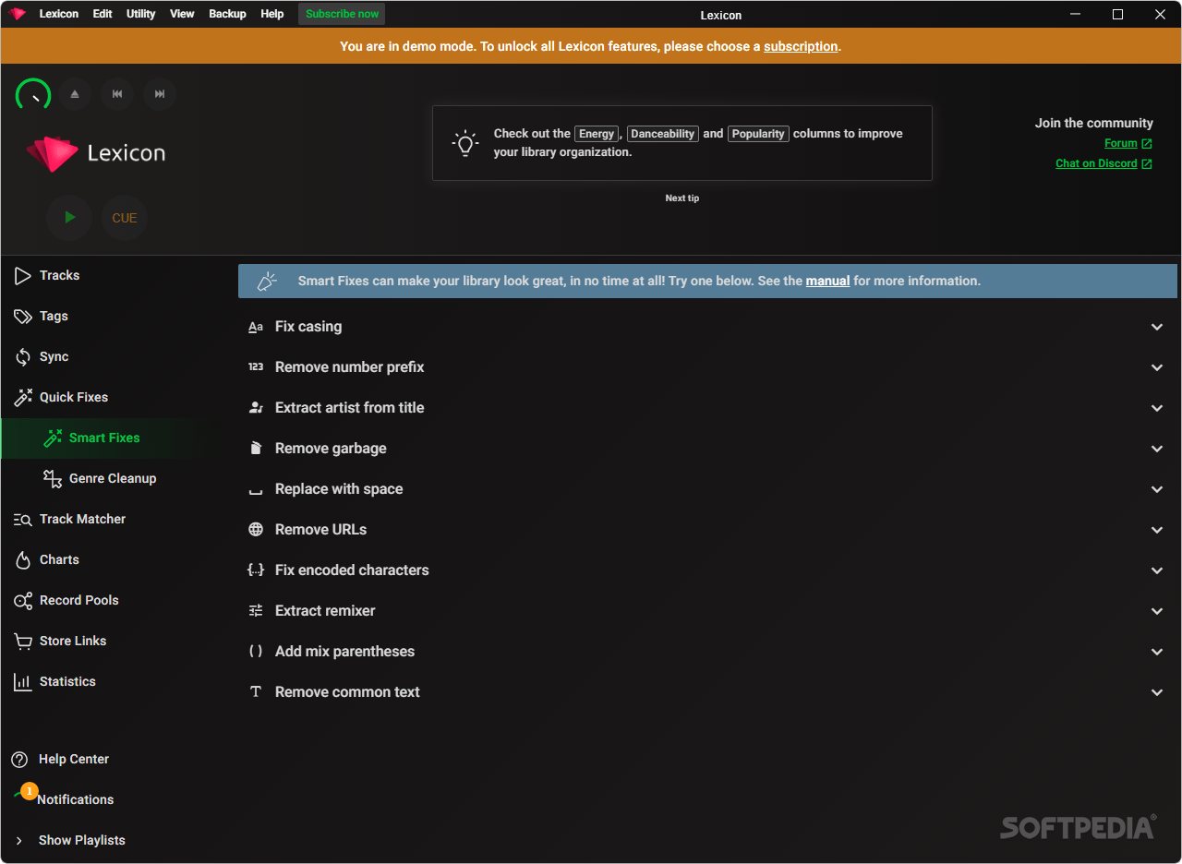The width and height of the screenshot is (1182, 864).
Task: Click the CUE button
Action: click(125, 218)
